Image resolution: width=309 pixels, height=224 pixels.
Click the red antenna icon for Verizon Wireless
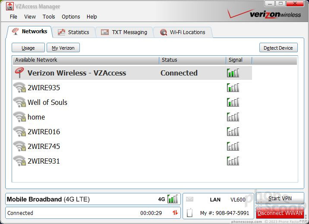(19, 73)
